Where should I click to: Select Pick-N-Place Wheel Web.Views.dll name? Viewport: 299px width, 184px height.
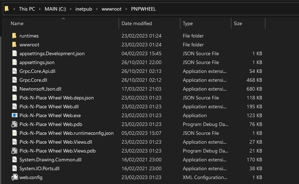tap(56, 142)
